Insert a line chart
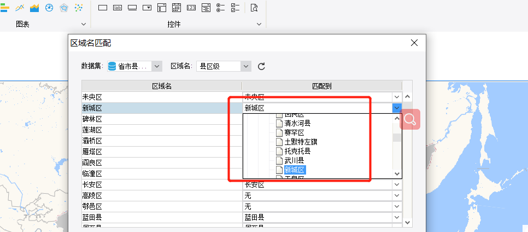The width and height of the screenshot is (528, 232). pyautogui.click(x=20, y=8)
